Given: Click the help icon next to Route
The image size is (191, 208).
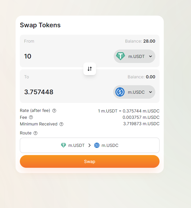Looking at the screenshot, I should [x=35, y=133].
